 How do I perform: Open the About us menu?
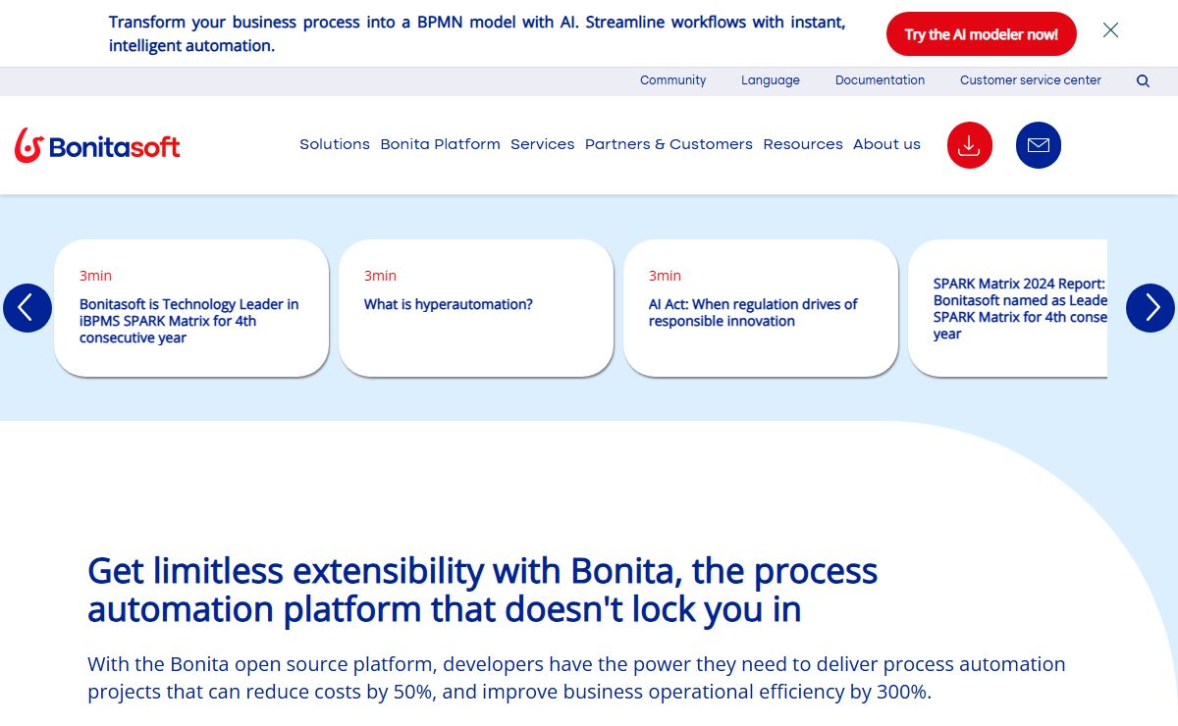[x=886, y=144]
